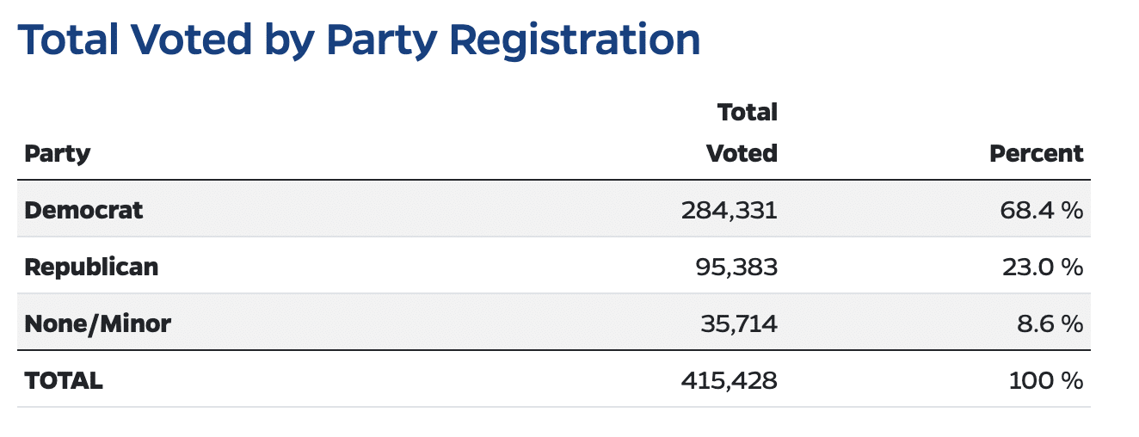
Task: Select the TOTAL row label
Action: 64,380
